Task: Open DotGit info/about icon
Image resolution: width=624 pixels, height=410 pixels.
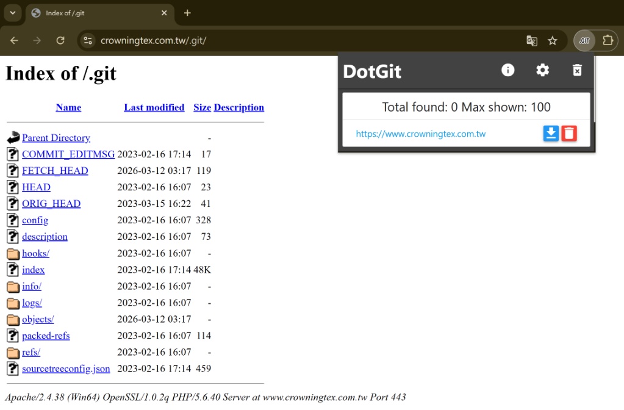Action: pyautogui.click(x=507, y=70)
